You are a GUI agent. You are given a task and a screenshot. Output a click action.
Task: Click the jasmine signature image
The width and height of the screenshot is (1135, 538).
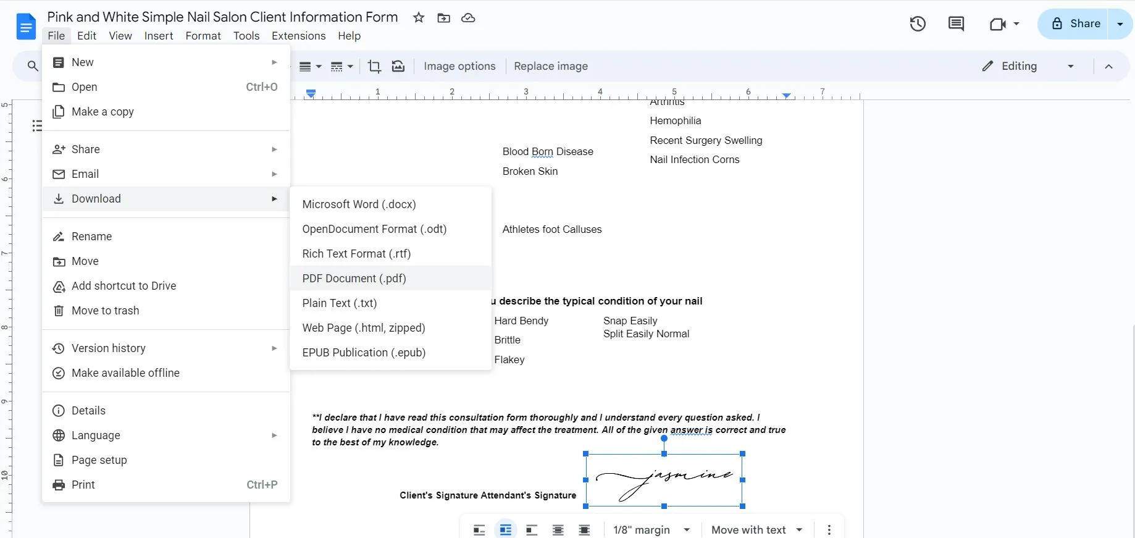coord(664,481)
